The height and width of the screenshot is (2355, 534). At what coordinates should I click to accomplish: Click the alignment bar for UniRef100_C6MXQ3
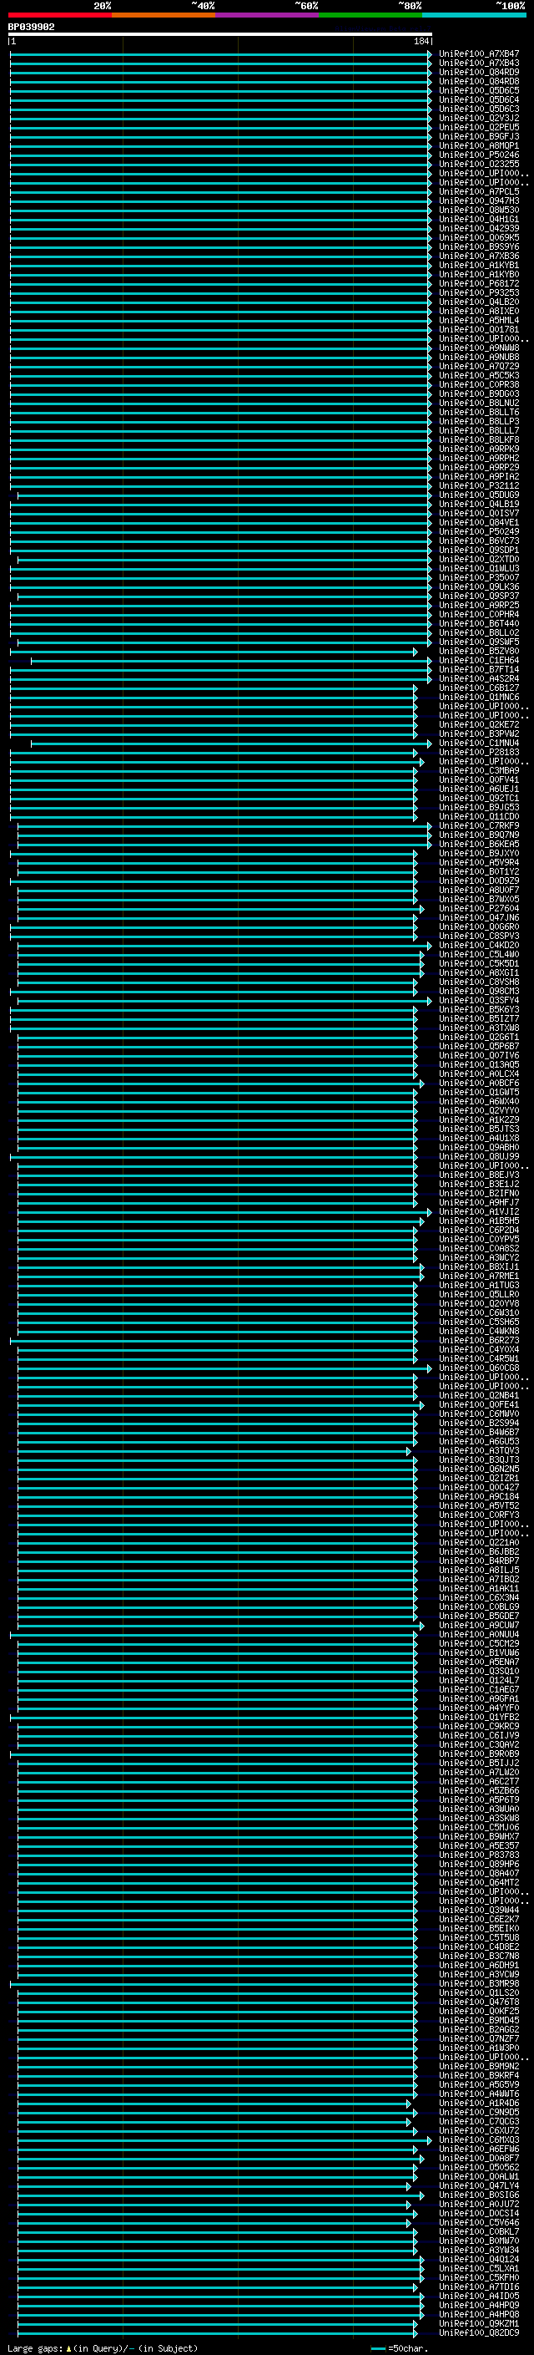pos(224,2140)
